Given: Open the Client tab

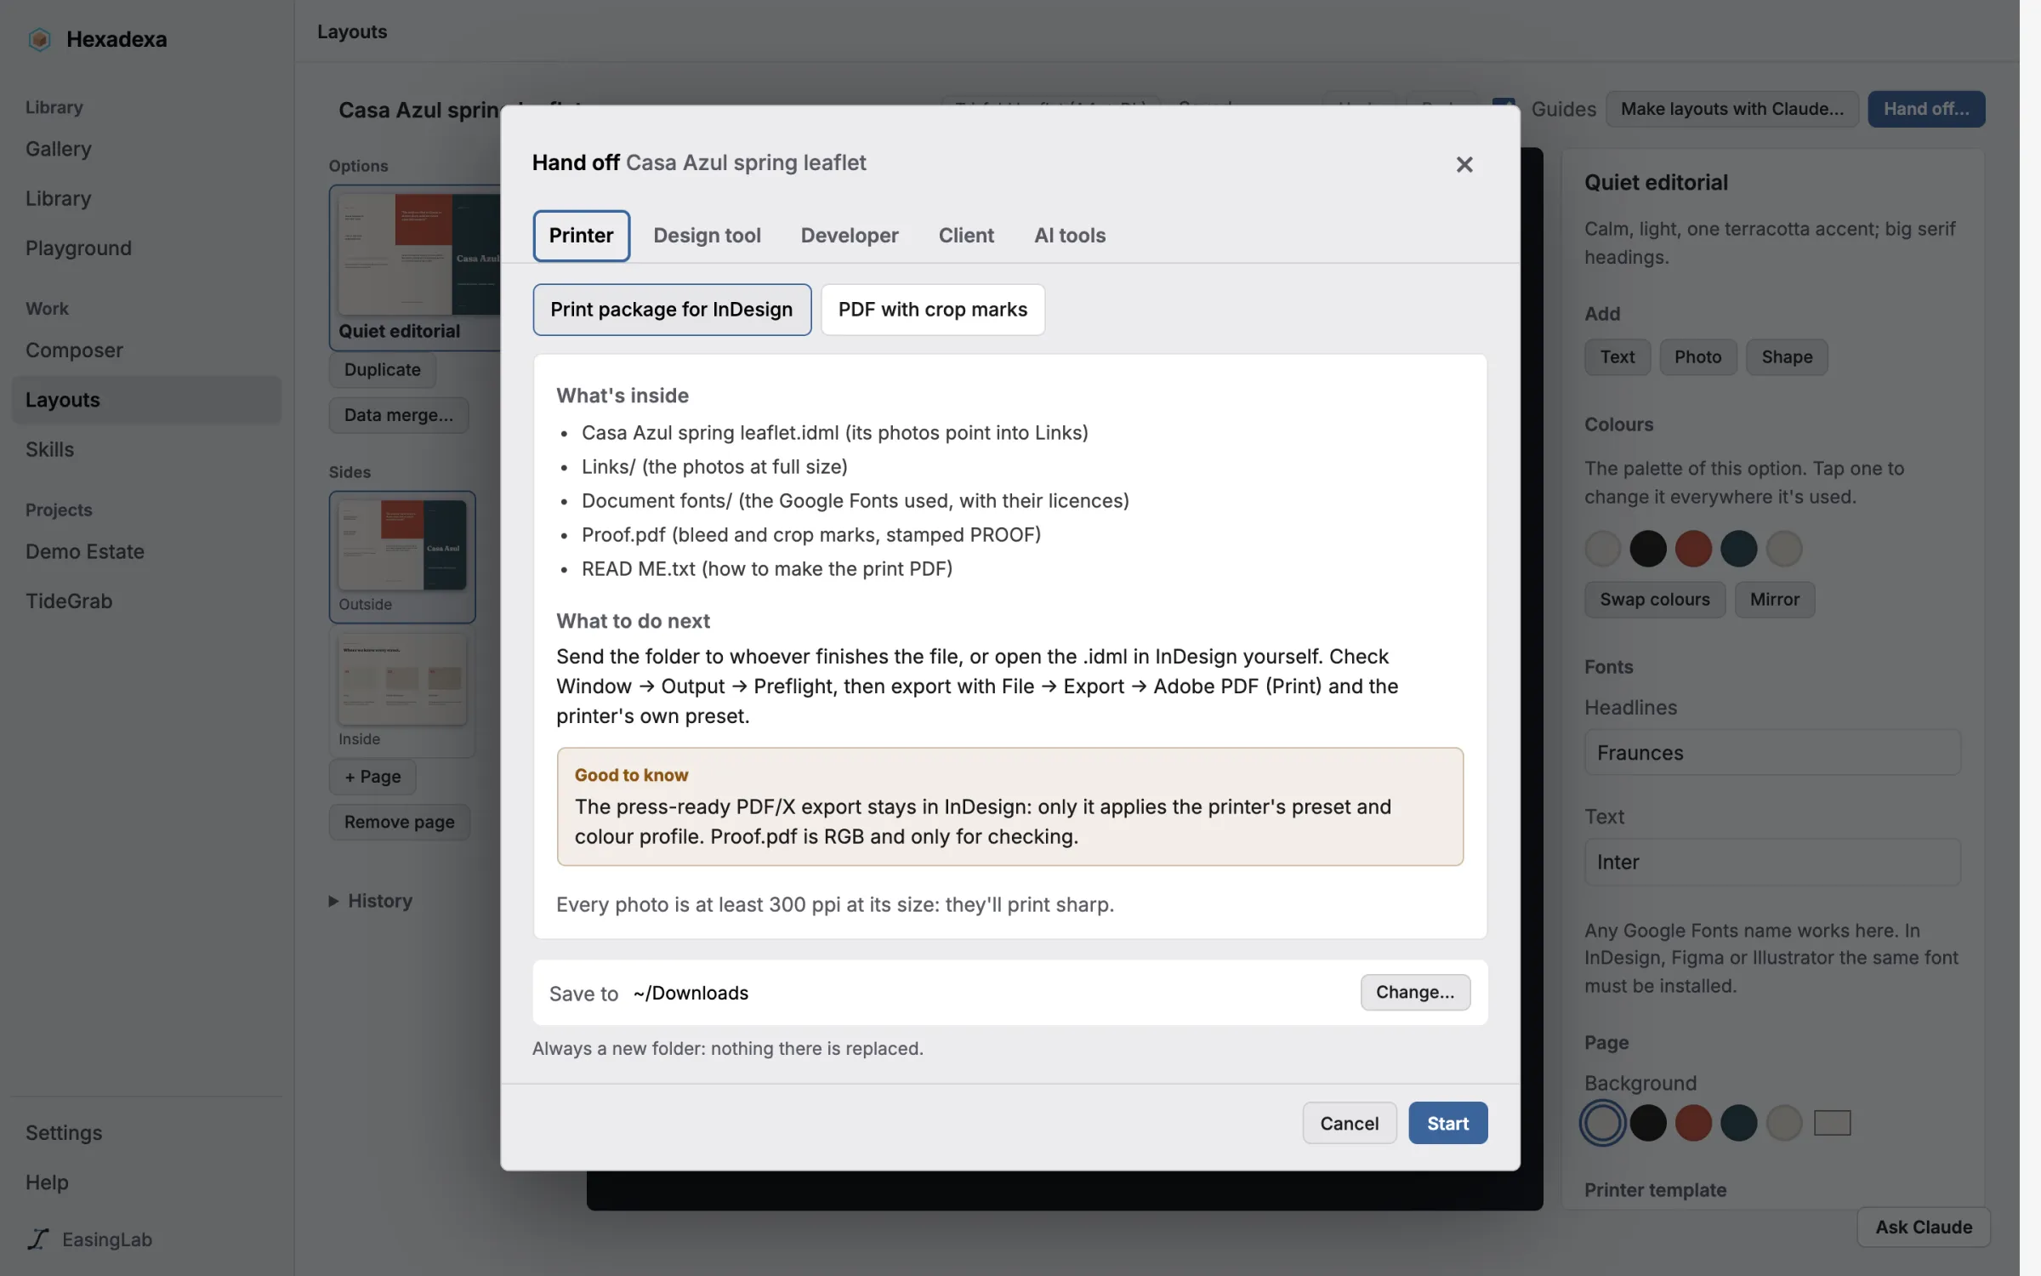Looking at the screenshot, I should point(966,236).
